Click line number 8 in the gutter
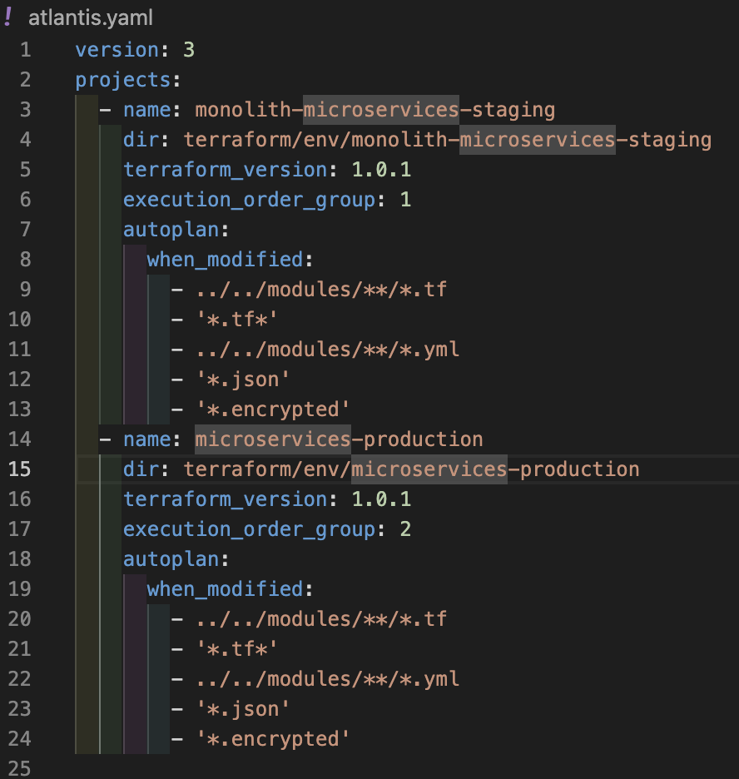The width and height of the screenshot is (739, 779). (x=25, y=260)
